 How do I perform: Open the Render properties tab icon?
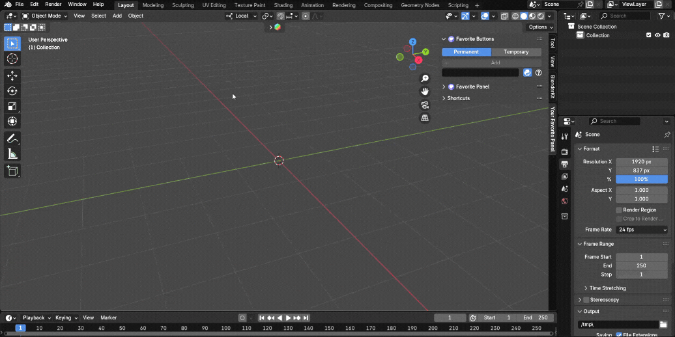(x=565, y=152)
